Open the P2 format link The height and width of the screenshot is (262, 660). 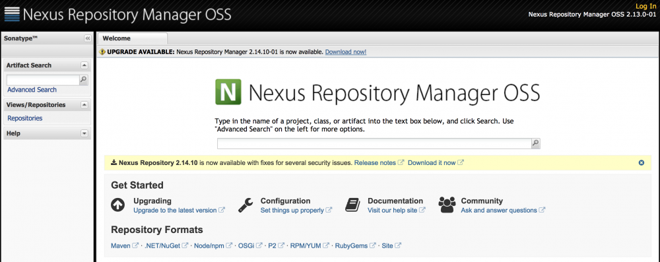[273, 246]
